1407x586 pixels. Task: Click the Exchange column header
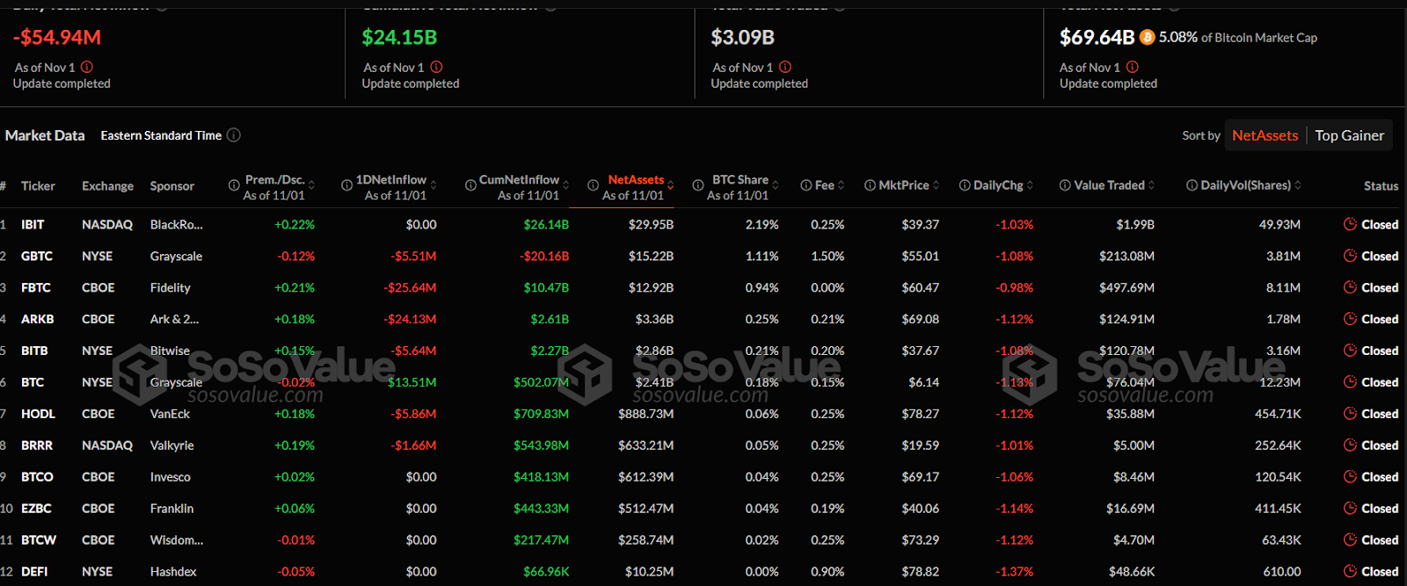tap(107, 186)
